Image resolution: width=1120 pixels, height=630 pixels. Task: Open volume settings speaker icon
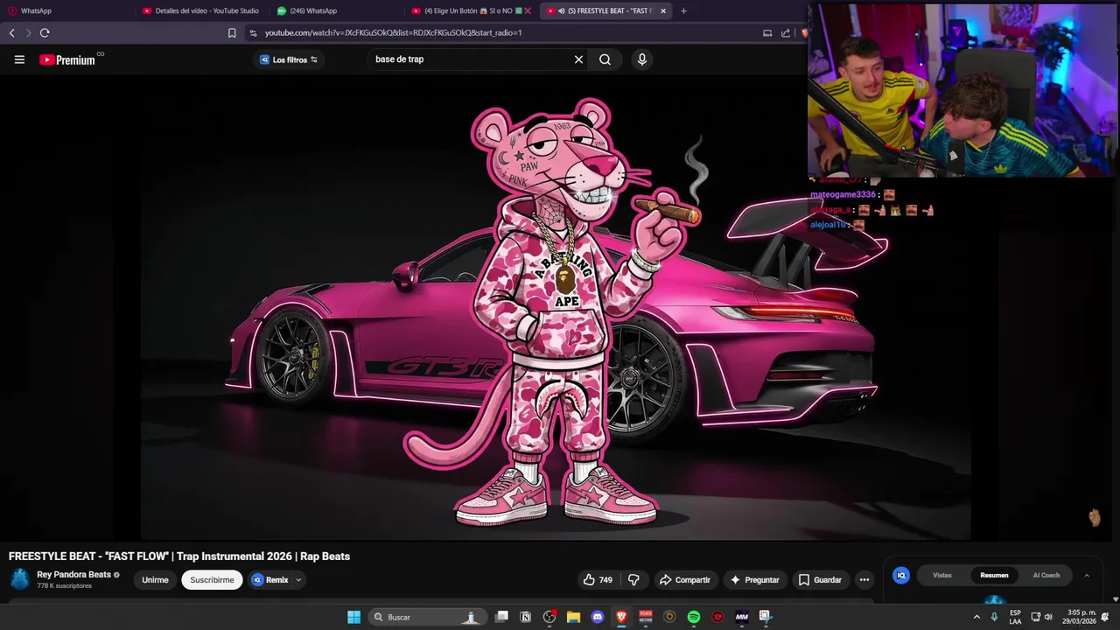coord(1048,617)
